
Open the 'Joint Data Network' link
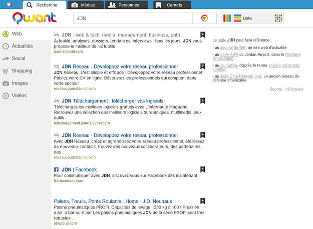pos(237,76)
